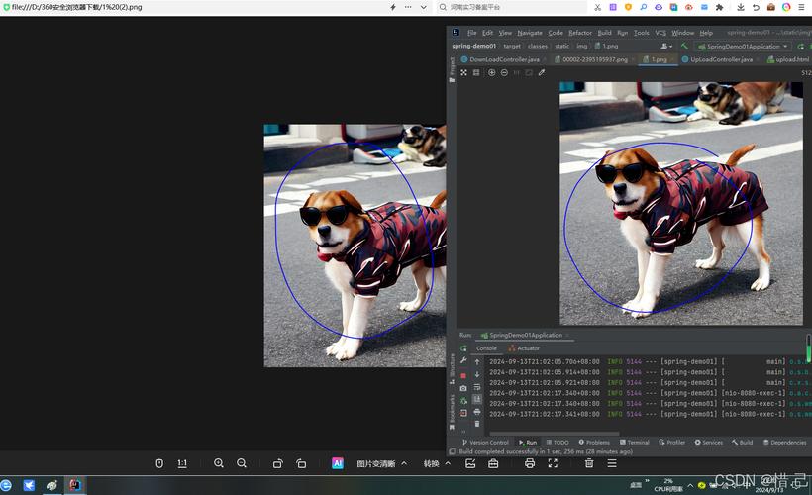Click the exit icon in Run panel
This screenshot has width=812, height=495.
point(463,413)
